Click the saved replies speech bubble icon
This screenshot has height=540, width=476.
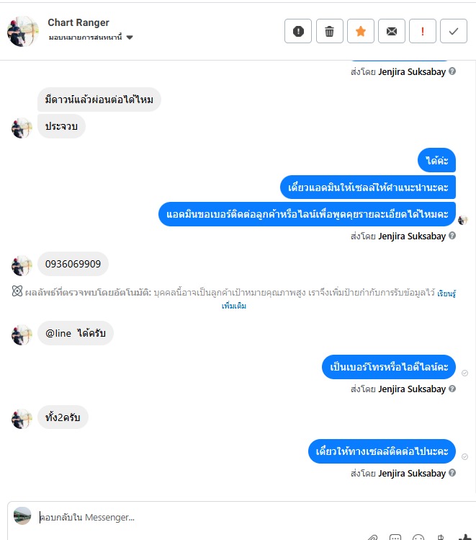pyautogui.click(x=395, y=538)
